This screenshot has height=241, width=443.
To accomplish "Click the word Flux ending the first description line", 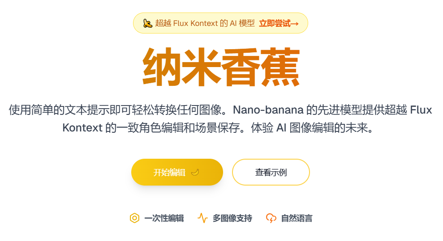I will (x=421, y=110).
